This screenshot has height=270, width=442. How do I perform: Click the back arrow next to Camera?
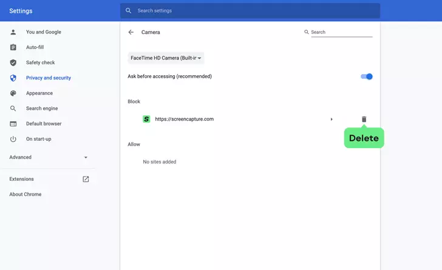[131, 32]
